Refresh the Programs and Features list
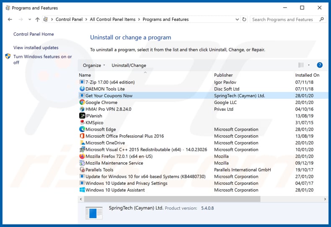This screenshot has height=227, width=331. point(244,19)
